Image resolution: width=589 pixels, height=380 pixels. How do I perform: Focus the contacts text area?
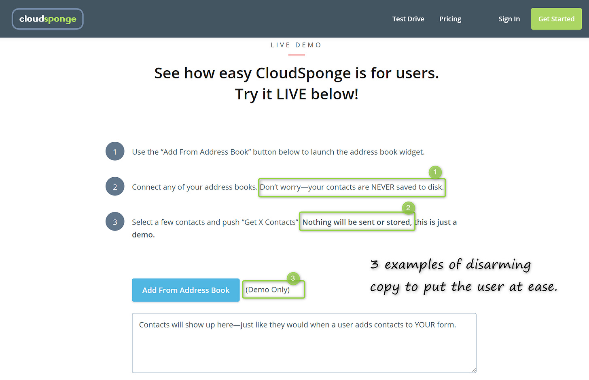pos(304,343)
